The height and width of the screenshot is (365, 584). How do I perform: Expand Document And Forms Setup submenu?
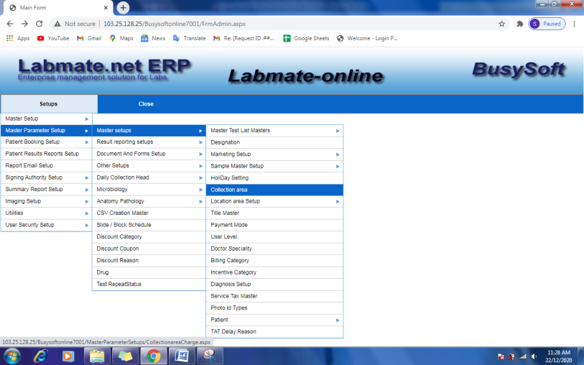click(x=149, y=154)
